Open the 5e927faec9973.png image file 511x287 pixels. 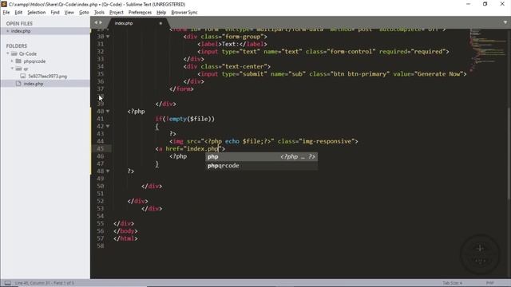48,77
